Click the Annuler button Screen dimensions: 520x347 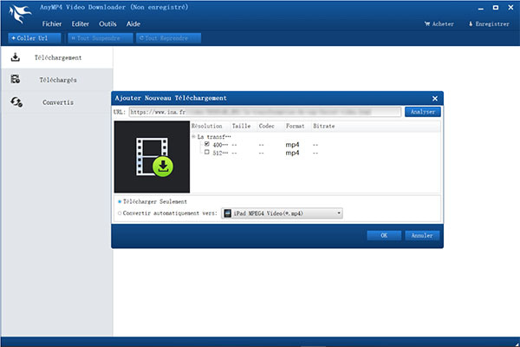422,235
